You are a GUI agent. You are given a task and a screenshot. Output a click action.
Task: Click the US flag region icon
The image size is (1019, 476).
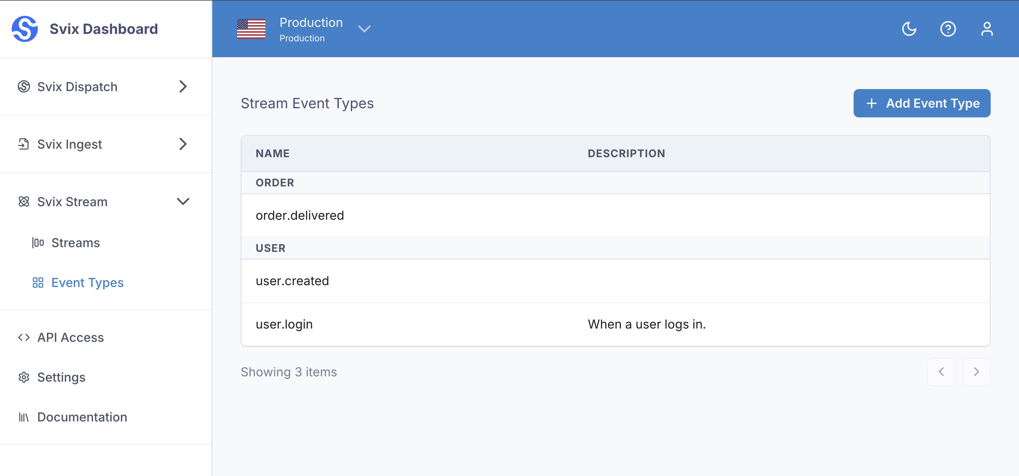[x=251, y=29]
